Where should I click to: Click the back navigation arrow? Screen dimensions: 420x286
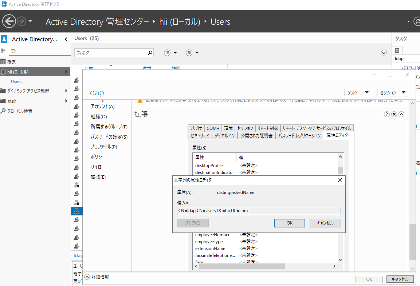(x=9, y=21)
